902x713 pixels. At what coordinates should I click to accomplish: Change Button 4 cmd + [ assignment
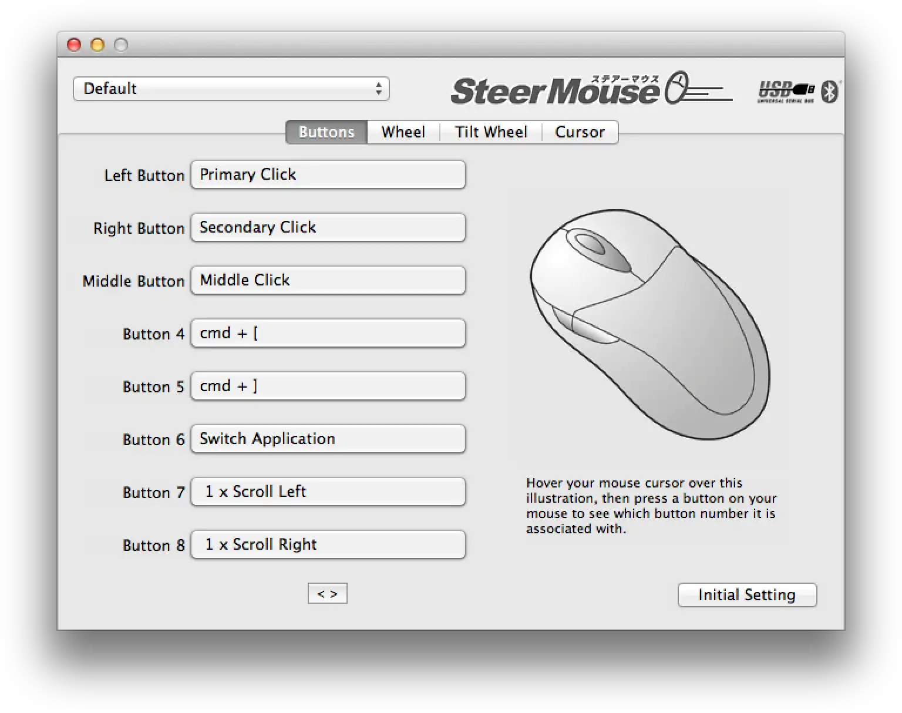pyautogui.click(x=328, y=333)
